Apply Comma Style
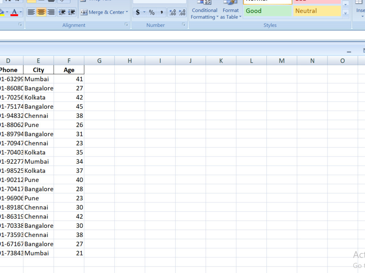 click(x=161, y=12)
